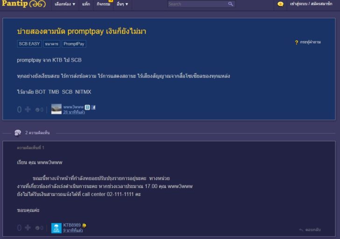Select the ธนาคาร tag
The height and width of the screenshot is (239, 340).
[51, 44]
